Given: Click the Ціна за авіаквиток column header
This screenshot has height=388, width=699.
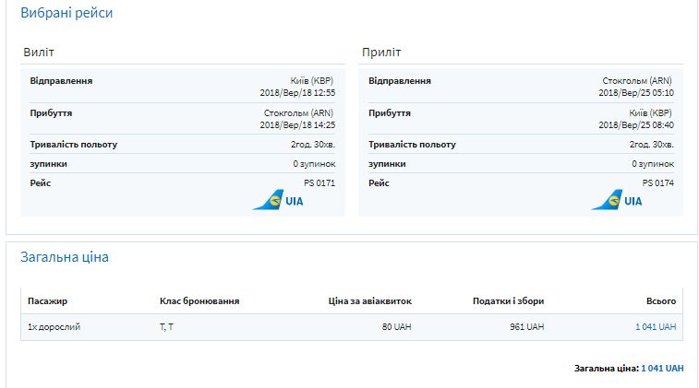Looking at the screenshot, I should tap(369, 301).
